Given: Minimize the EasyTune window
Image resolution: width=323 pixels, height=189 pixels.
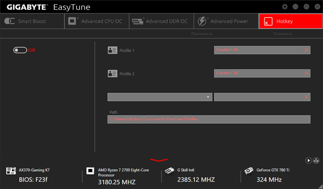Looking at the screenshot, I should point(295,7).
